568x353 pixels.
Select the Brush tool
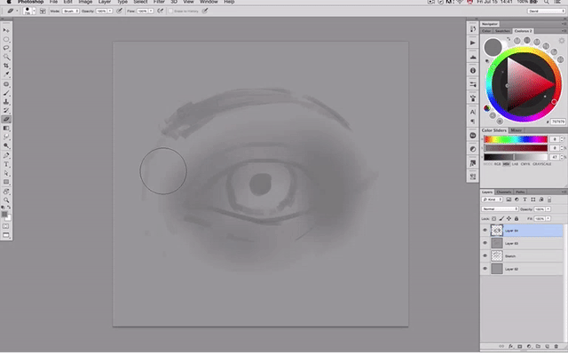point(6,93)
